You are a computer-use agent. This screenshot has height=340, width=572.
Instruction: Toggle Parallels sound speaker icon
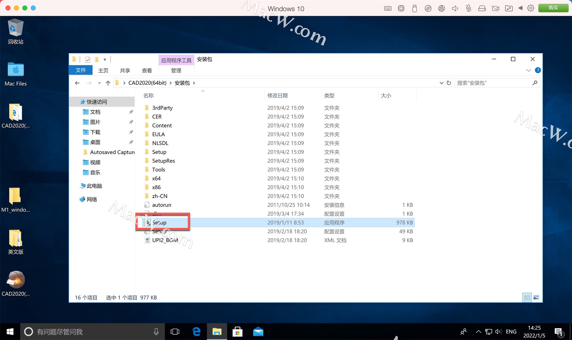(x=455, y=8)
